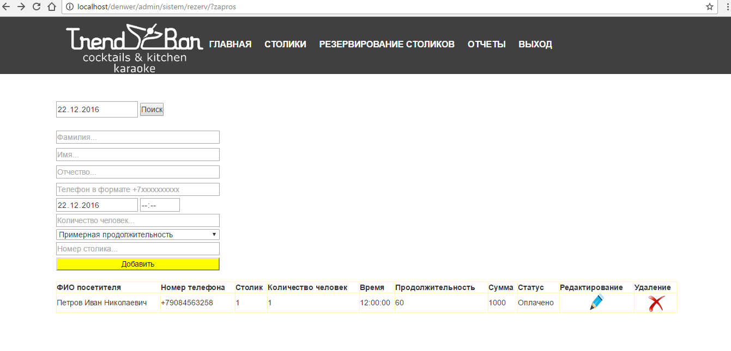731x351 pixels.
Task: Click the name Петров Иван Николаевич
Action: click(x=102, y=303)
